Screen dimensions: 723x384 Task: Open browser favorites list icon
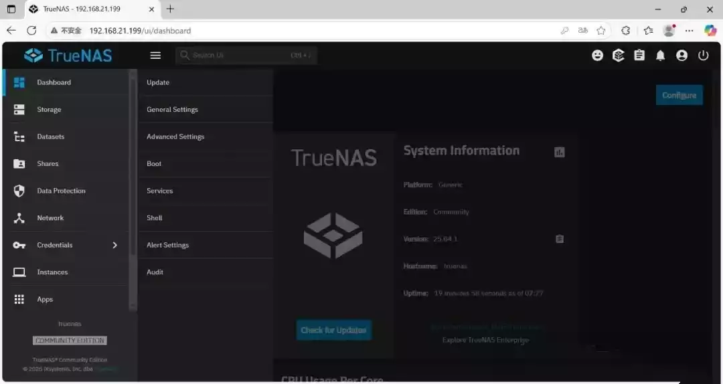coord(648,31)
